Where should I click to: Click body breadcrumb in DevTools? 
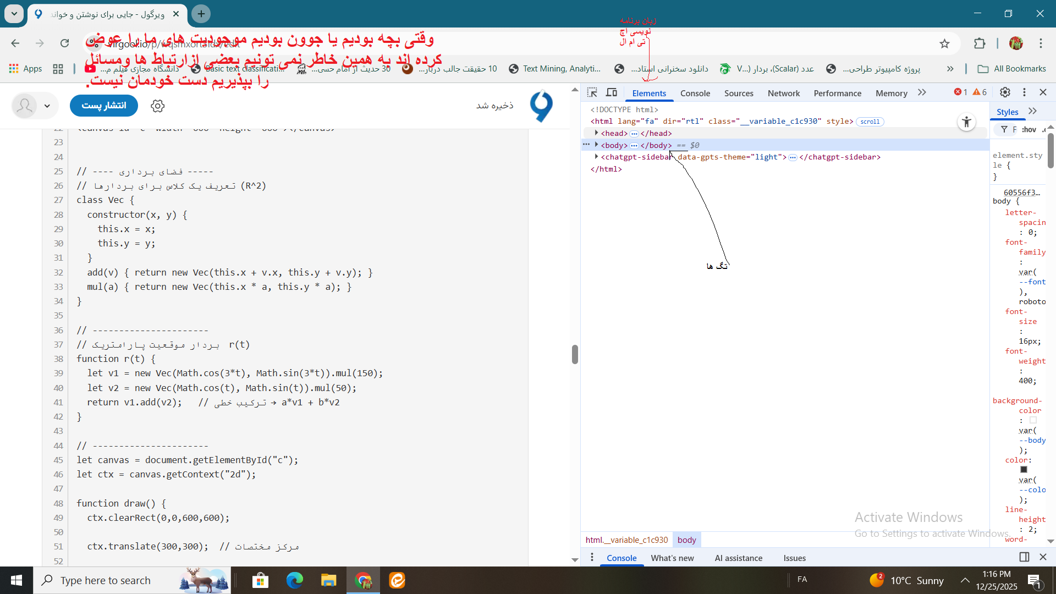[x=686, y=540]
